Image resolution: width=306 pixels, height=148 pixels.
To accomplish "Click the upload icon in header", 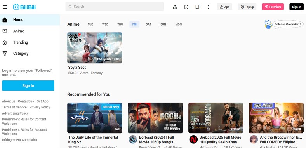I will click(x=175, y=7).
